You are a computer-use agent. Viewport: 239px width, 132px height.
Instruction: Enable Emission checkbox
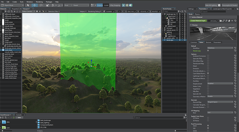[208, 68]
